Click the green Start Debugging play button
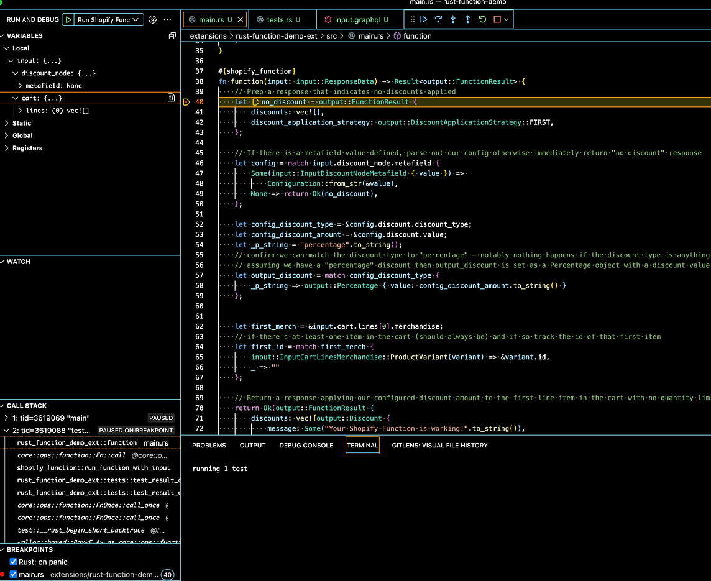 point(67,20)
